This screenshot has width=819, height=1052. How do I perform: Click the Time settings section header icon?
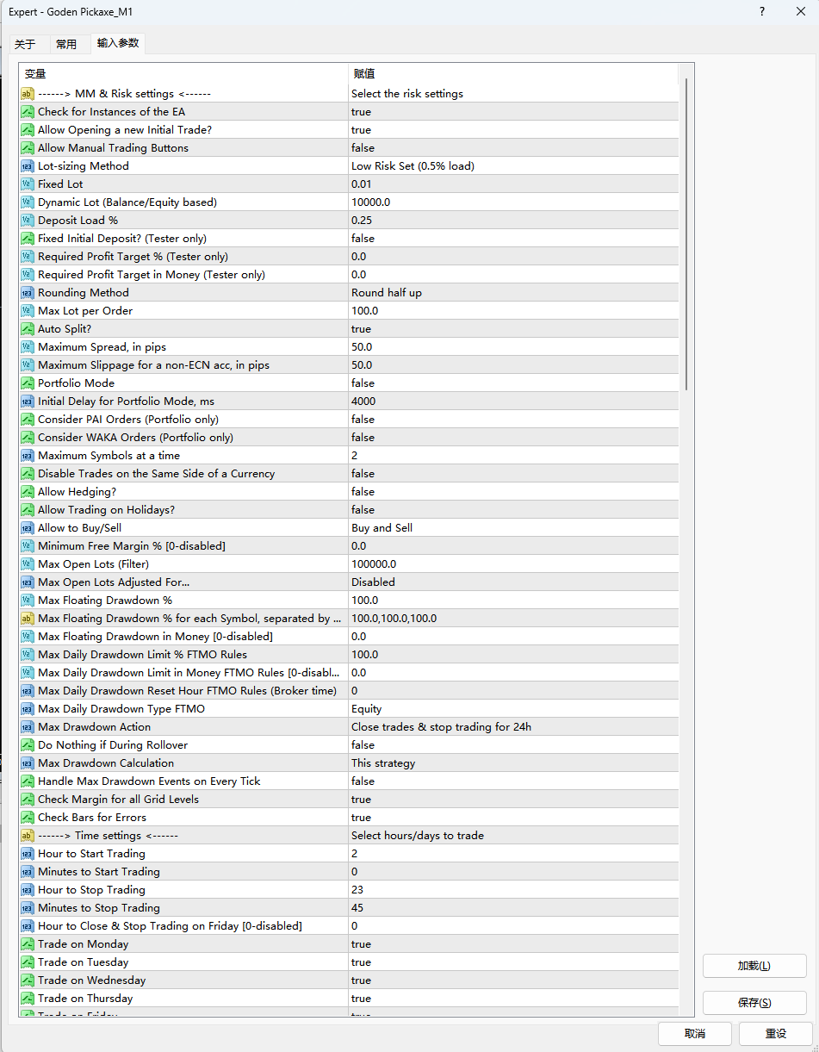[x=28, y=836]
